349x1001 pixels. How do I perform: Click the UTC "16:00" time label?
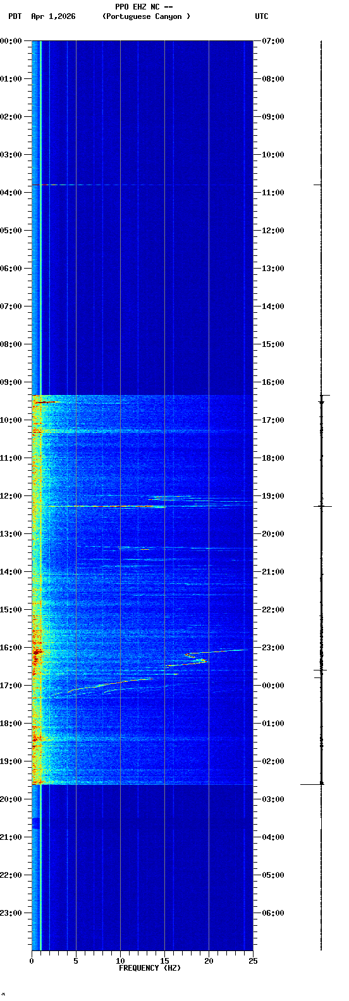point(273,382)
